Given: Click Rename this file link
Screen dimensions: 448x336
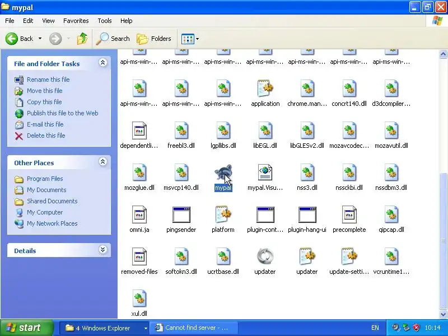Looking at the screenshot, I should [48, 80].
